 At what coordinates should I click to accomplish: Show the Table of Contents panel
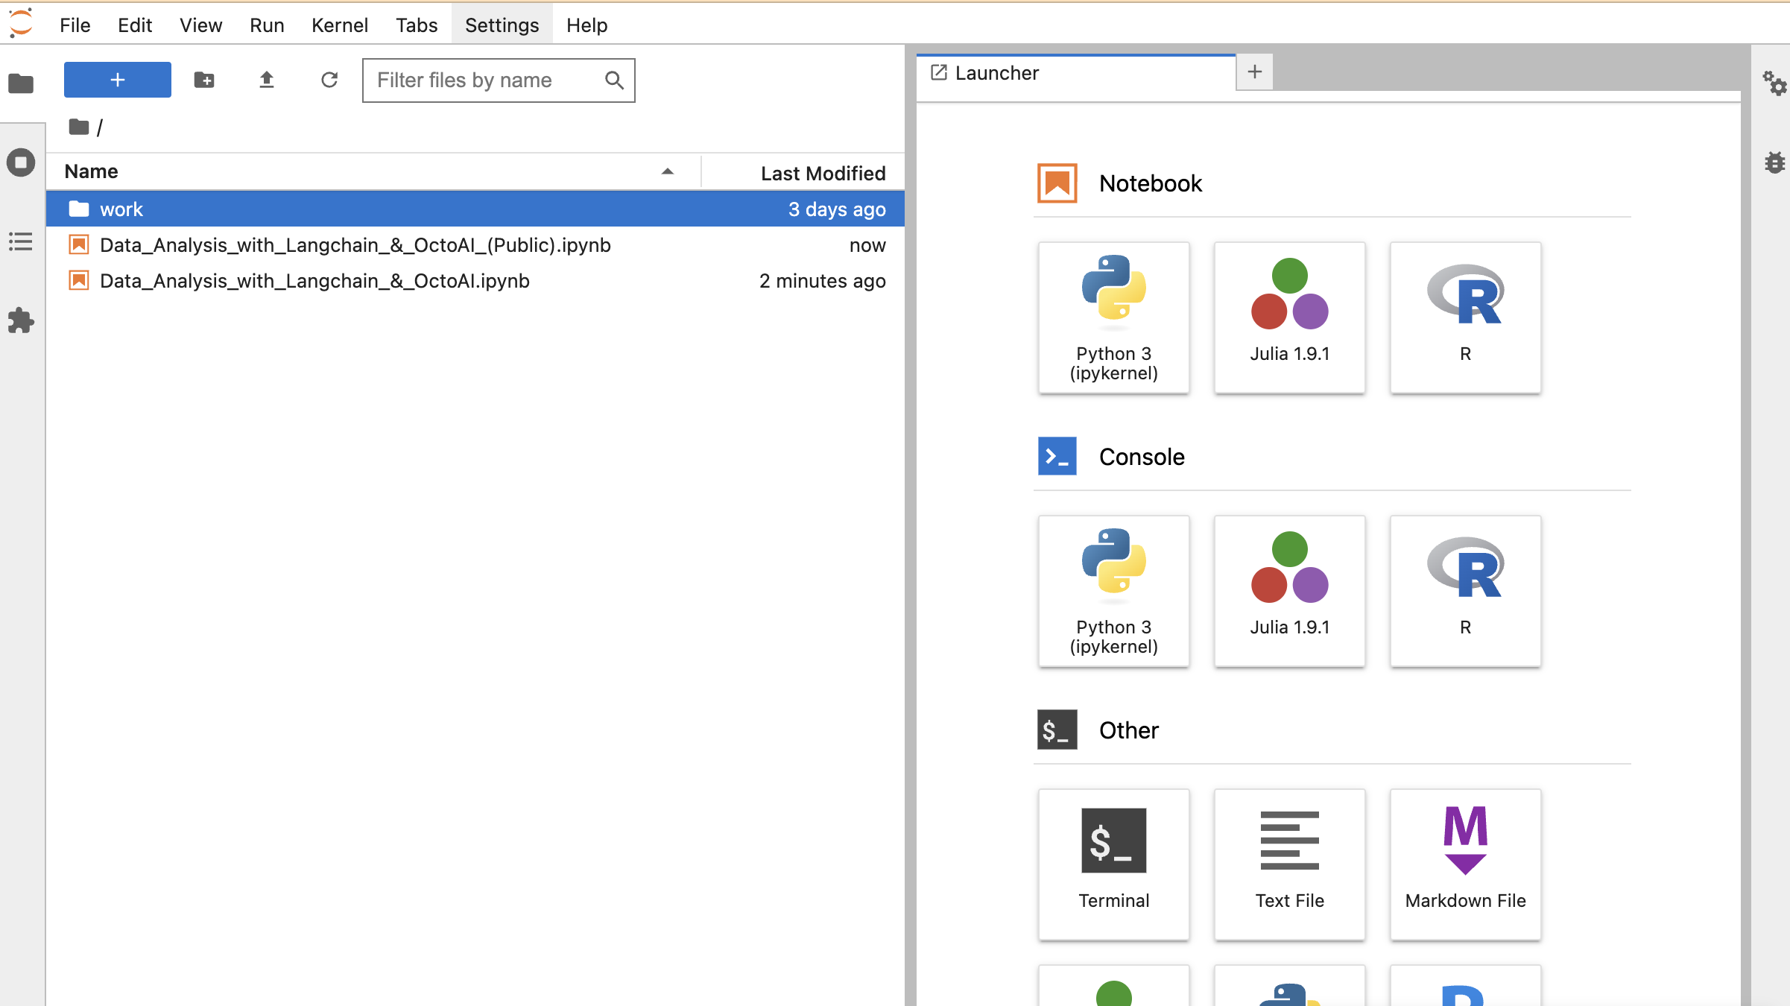[21, 241]
